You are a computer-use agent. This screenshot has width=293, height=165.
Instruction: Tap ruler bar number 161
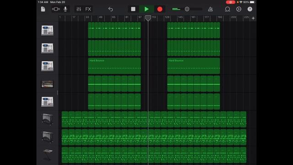(x=193, y=17)
